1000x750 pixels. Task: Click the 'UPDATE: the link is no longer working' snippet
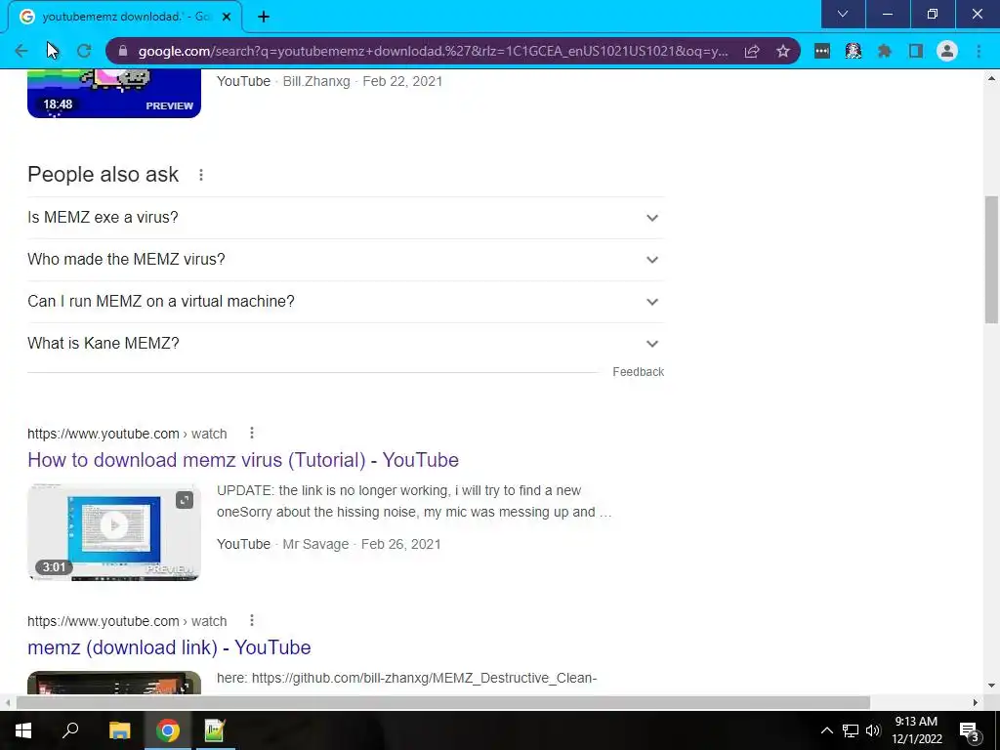tap(414, 501)
